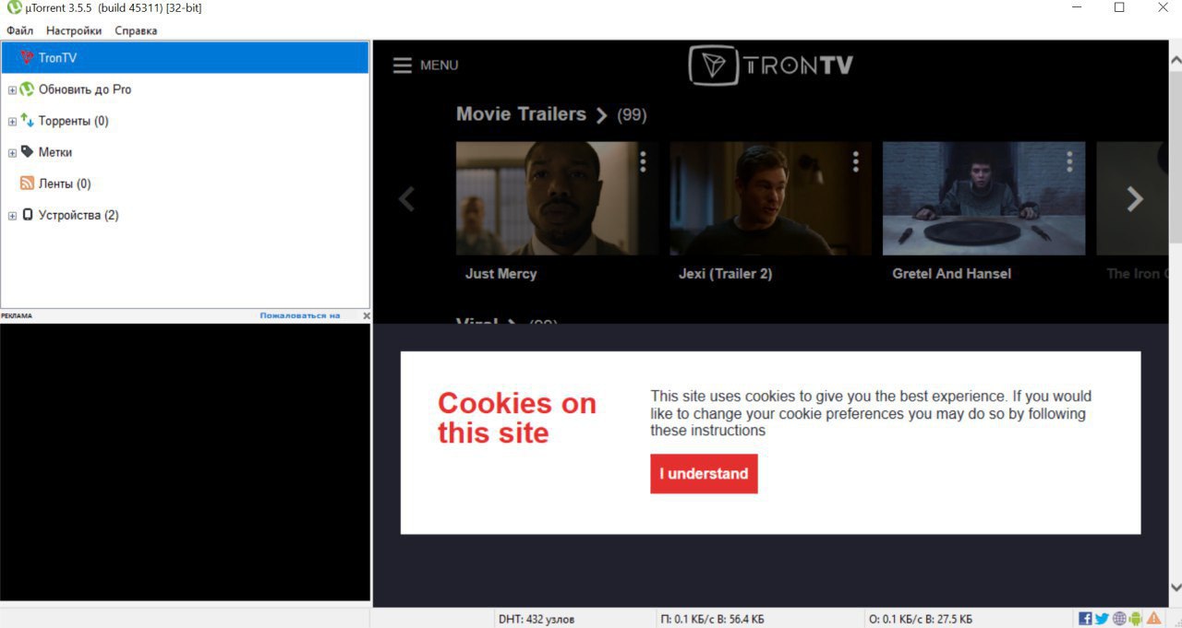Image resolution: width=1182 pixels, height=628 pixels.
Task: Open options dots on Just Mercy thumbnail
Action: 643,162
